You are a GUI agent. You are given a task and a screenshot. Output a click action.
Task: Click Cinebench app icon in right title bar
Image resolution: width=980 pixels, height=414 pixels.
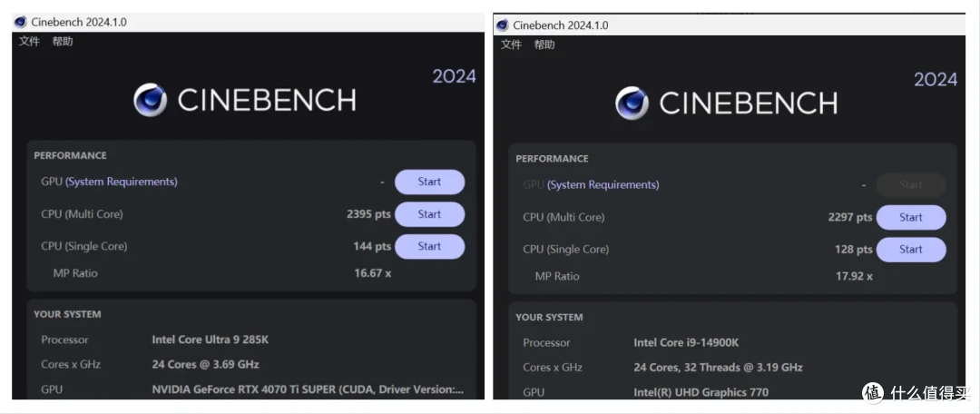502,25
